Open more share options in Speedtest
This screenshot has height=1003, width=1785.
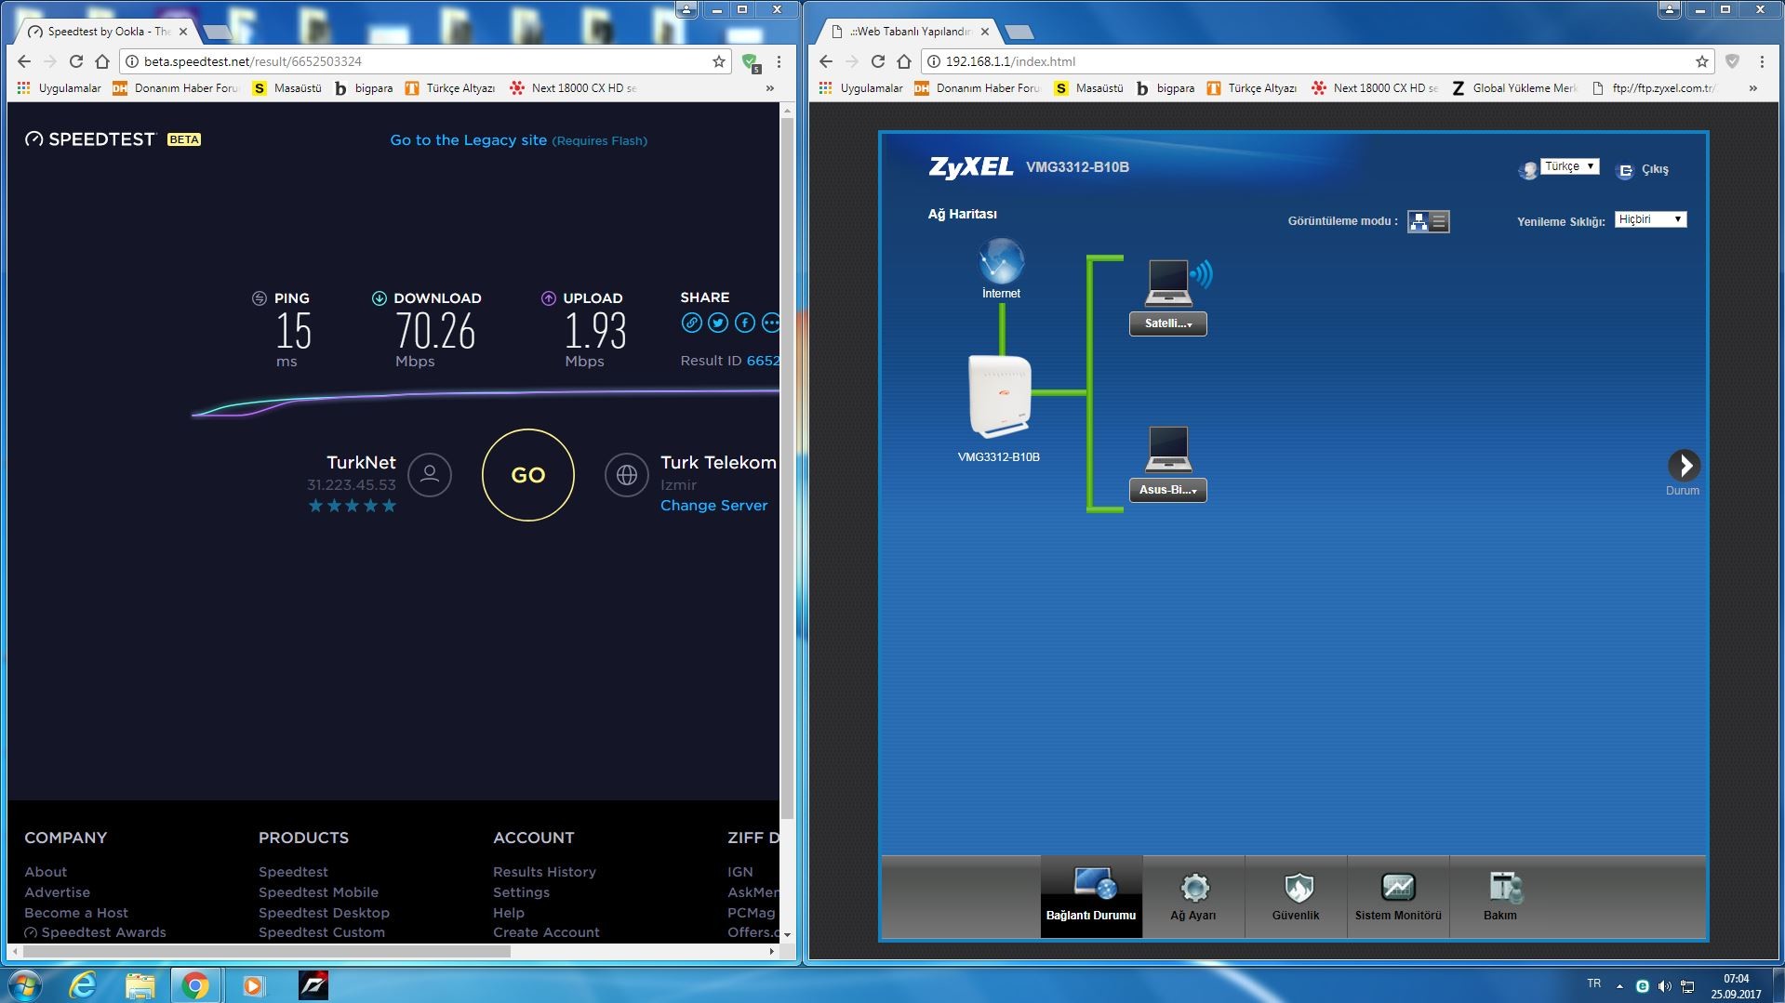[771, 323]
